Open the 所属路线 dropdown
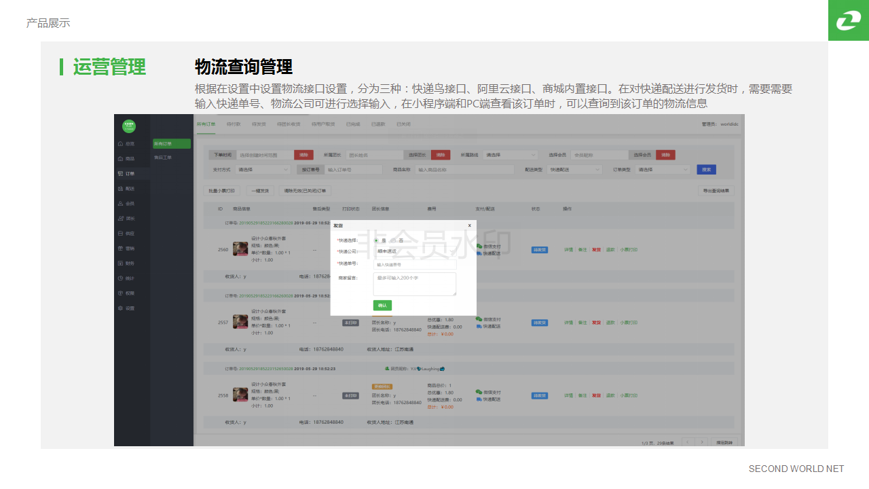The height and width of the screenshot is (489, 869). coord(511,155)
